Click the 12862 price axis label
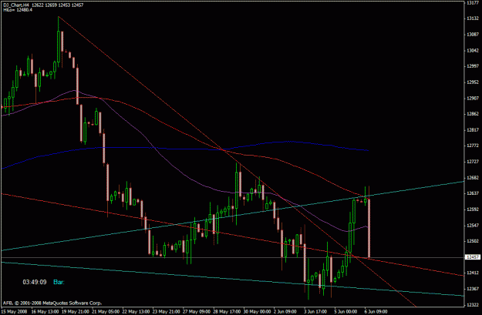482x315 pixels. pos(473,114)
